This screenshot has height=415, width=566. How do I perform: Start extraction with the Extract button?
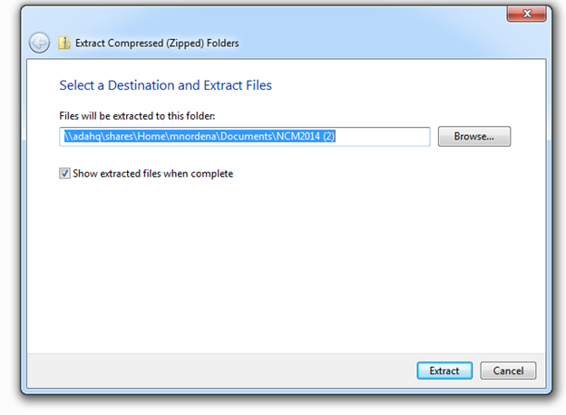444,371
